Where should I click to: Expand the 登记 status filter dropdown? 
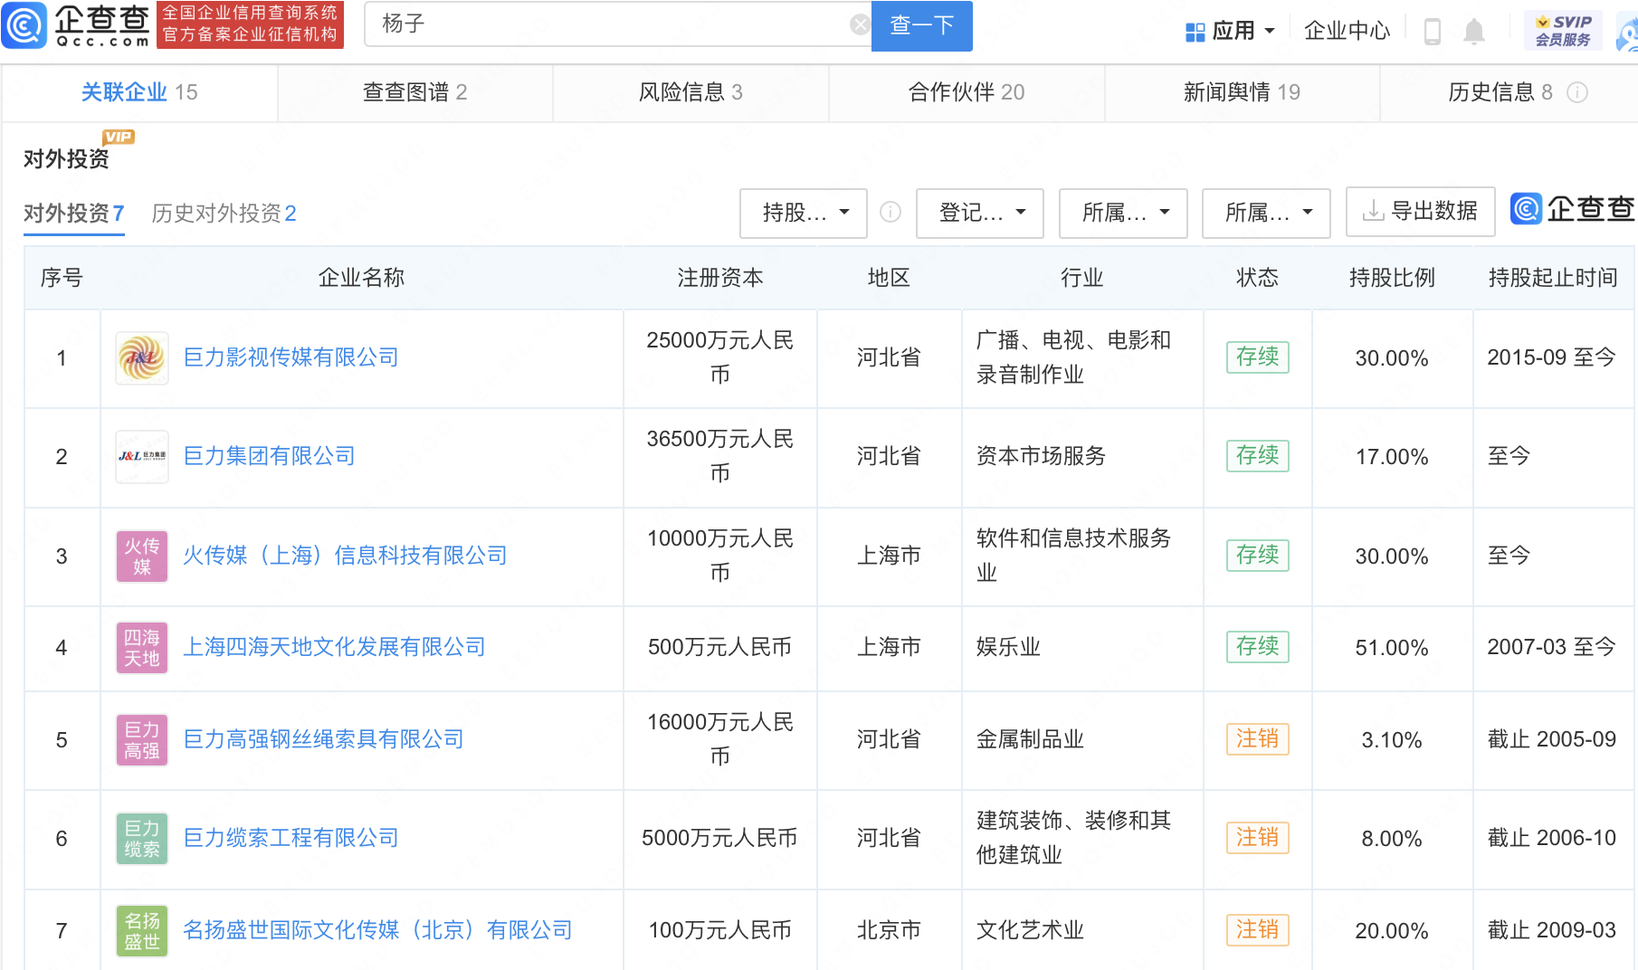coord(980,213)
